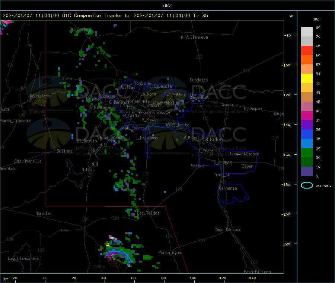
Task: Click the 'Guadales' map label
Action: (199, 80)
